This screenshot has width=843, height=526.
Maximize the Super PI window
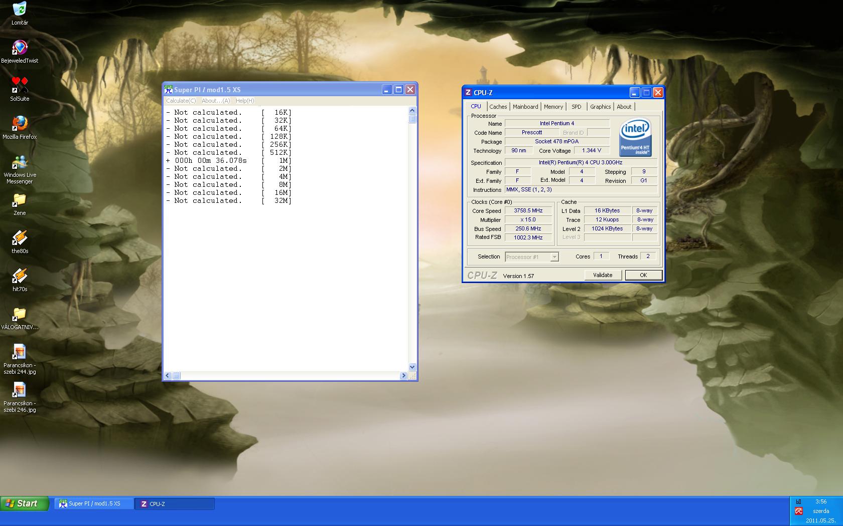[398, 90]
